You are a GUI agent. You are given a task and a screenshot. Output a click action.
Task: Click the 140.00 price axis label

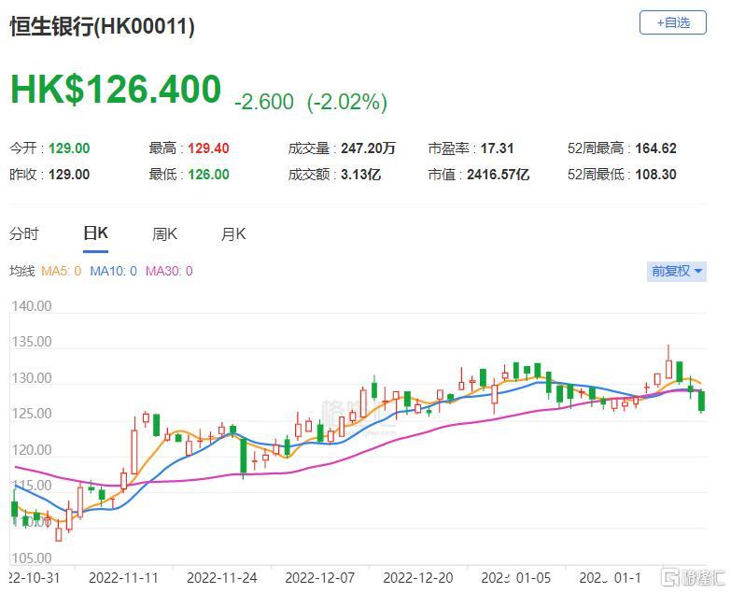pyautogui.click(x=31, y=306)
